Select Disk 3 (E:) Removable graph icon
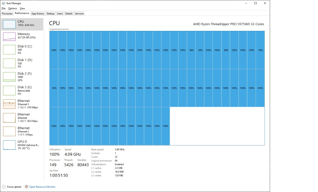The width and height of the screenshot is (318, 192). pos(9,91)
